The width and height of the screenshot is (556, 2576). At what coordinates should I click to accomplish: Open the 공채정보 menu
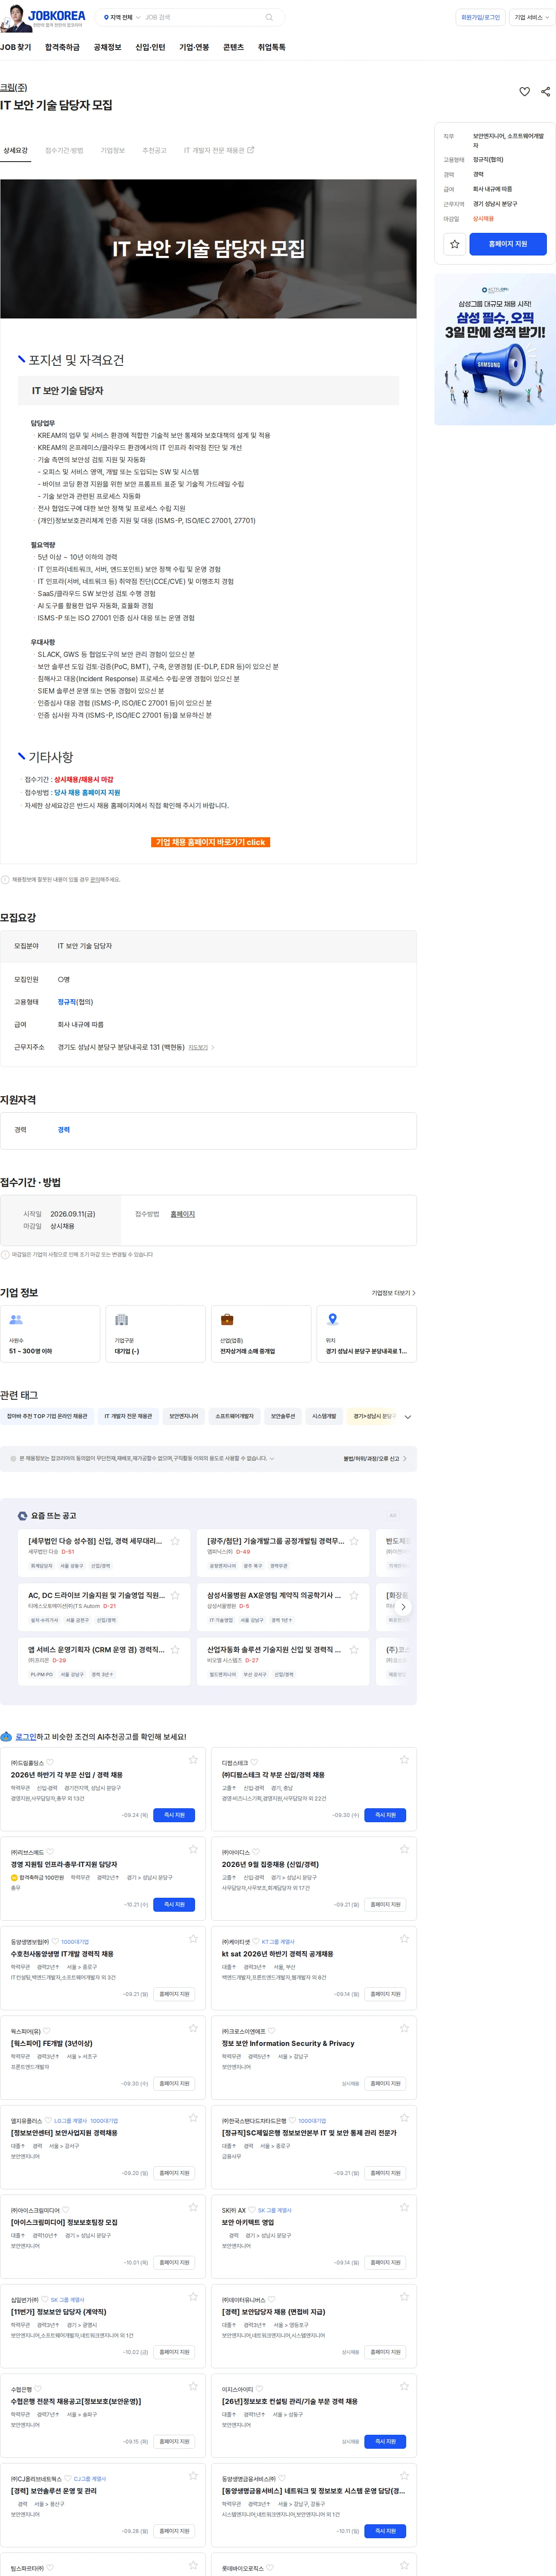[x=107, y=47]
